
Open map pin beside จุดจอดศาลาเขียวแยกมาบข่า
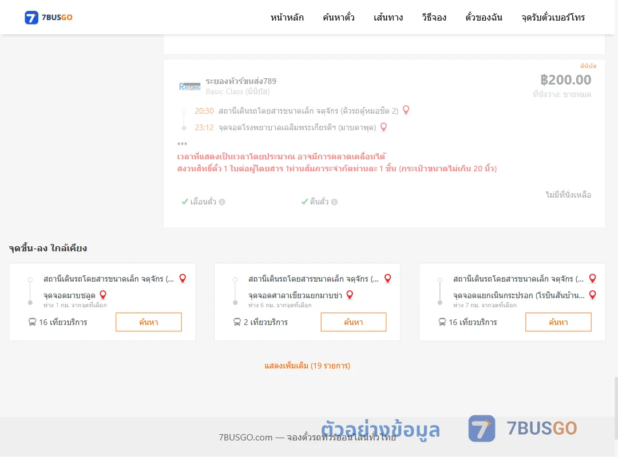(350, 295)
